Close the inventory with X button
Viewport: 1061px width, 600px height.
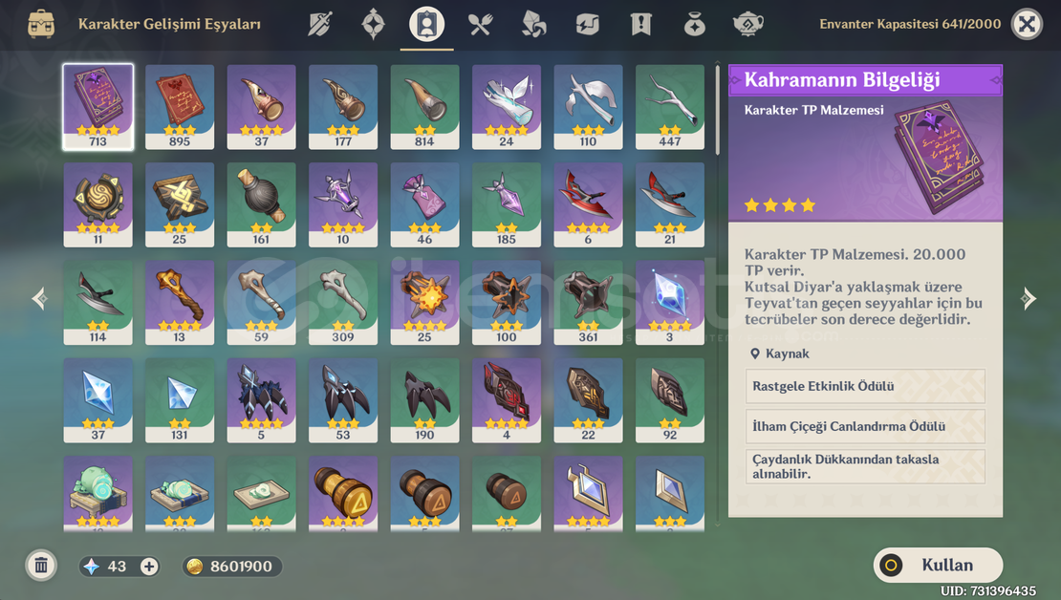tap(1027, 24)
